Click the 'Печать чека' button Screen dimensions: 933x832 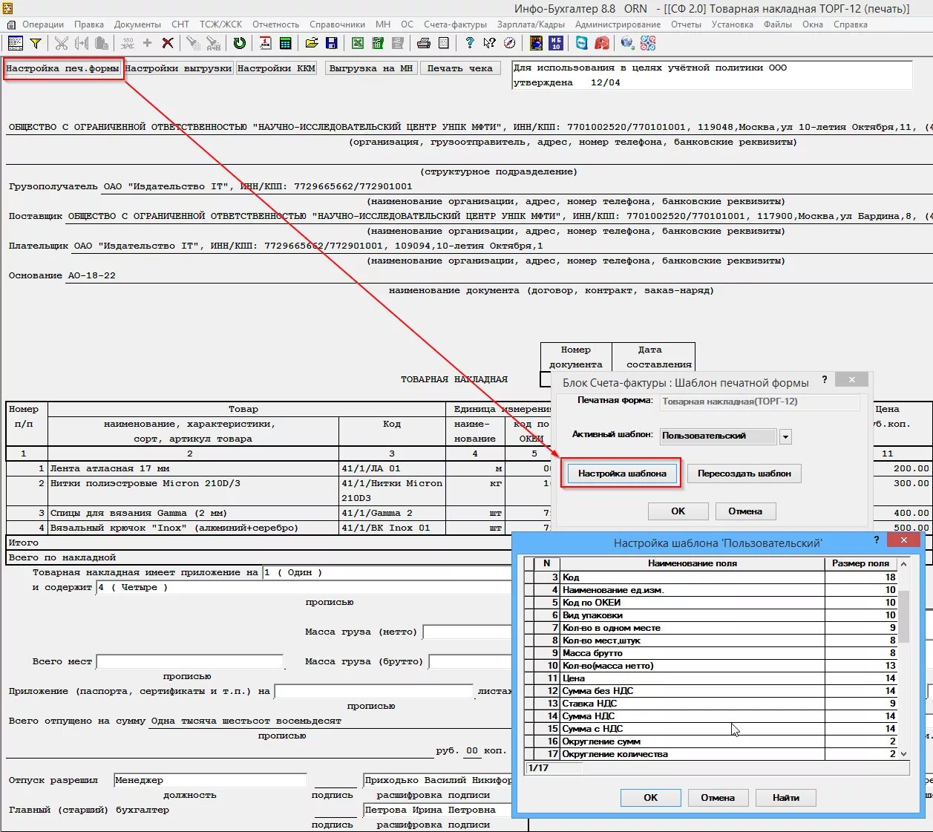pos(460,68)
